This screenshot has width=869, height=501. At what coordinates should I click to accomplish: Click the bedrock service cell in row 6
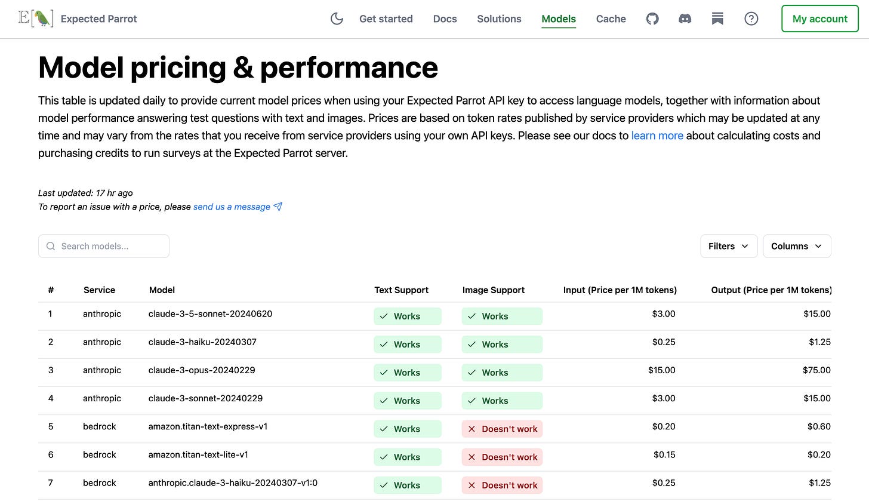[x=100, y=454]
